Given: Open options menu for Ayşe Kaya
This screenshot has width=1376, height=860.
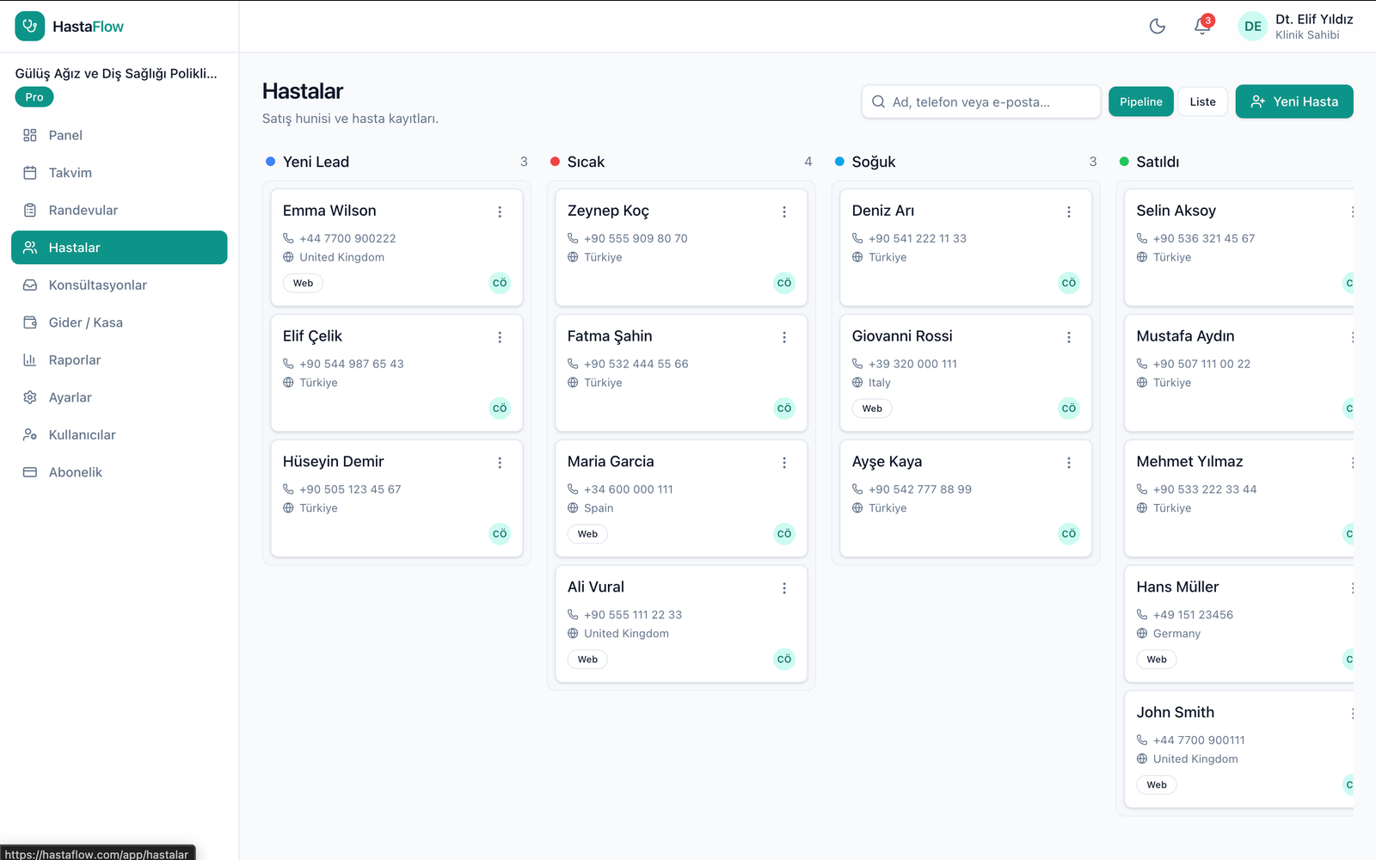Looking at the screenshot, I should (1069, 463).
